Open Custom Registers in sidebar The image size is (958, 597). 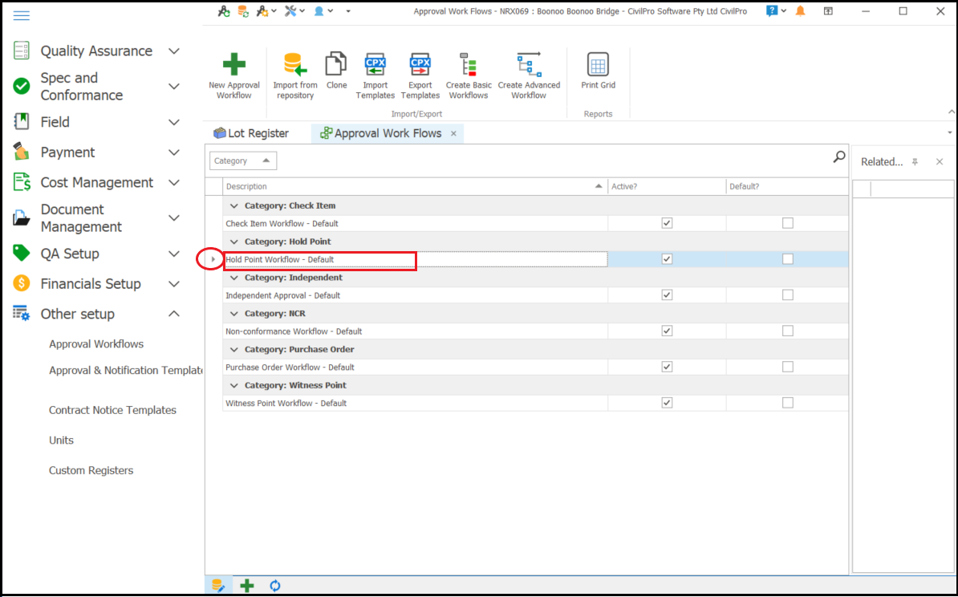(91, 470)
